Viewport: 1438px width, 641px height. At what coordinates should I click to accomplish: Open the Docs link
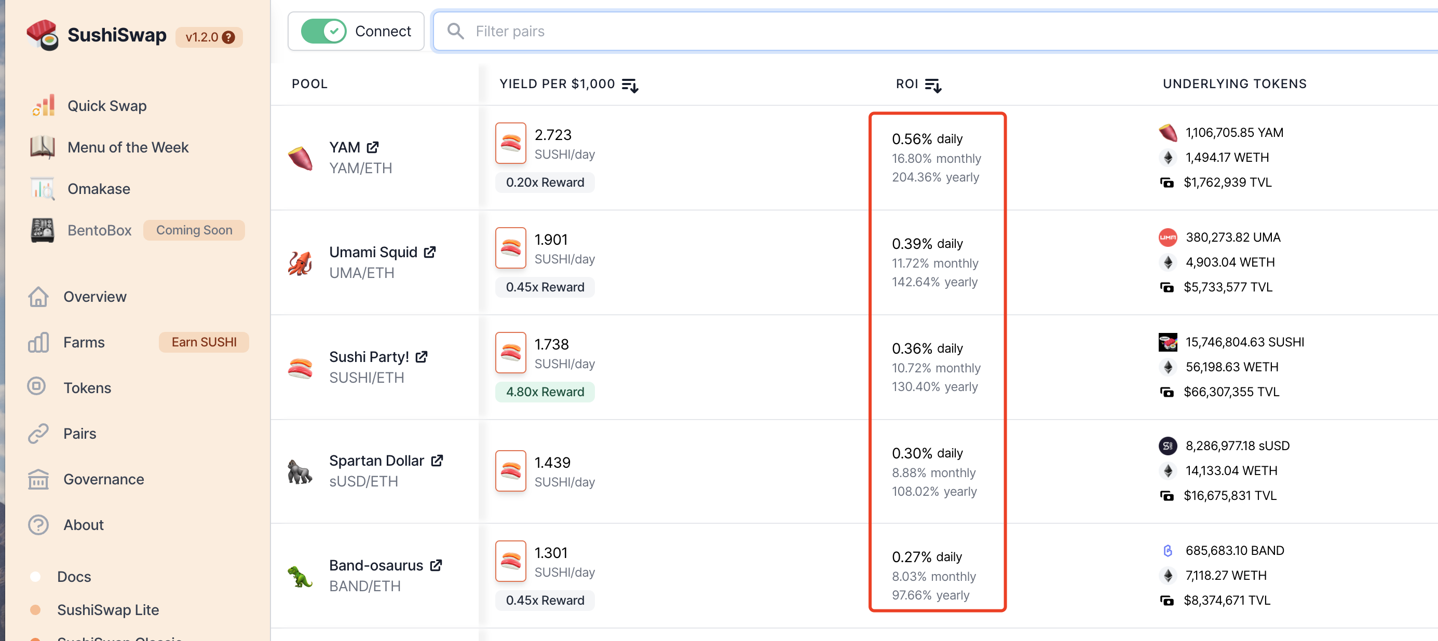(74, 577)
